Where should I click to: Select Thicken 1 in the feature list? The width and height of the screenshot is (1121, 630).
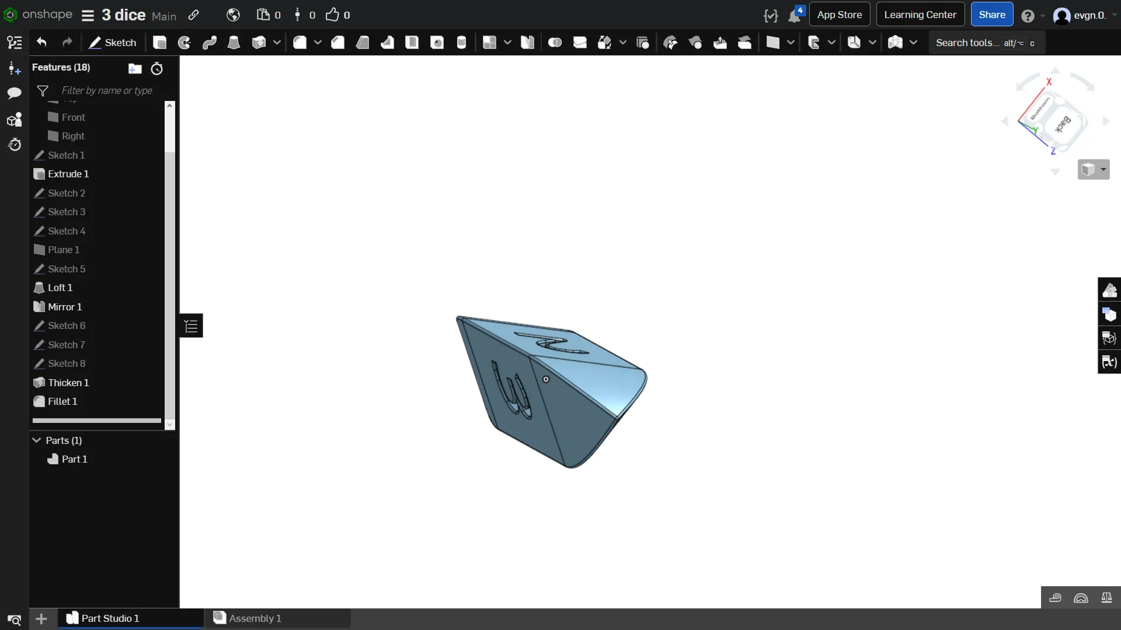pyautogui.click(x=68, y=383)
